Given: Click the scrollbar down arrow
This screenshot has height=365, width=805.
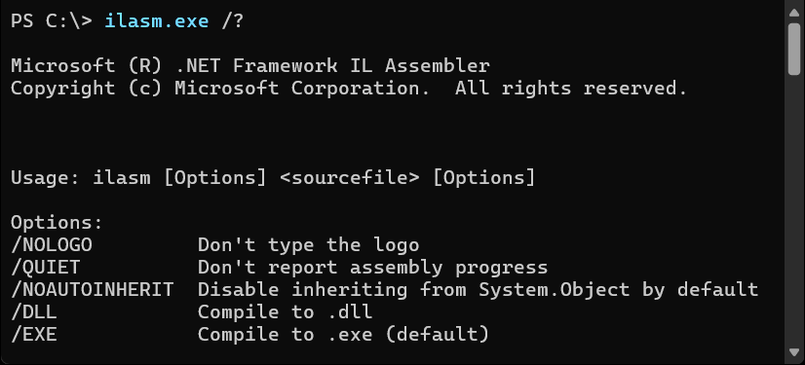Looking at the screenshot, I should tap(793, 352).
